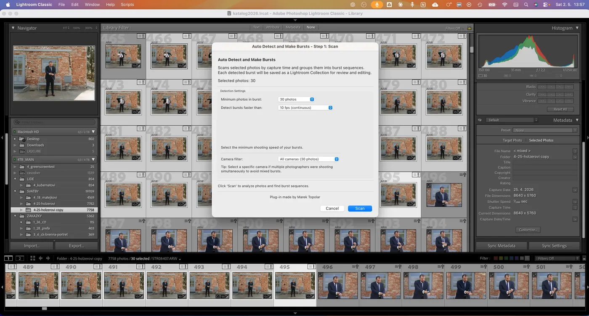Click the Navigator preview image
This screenshot has width=589, height=316.
pyautogui.click(x=54, y=73)
